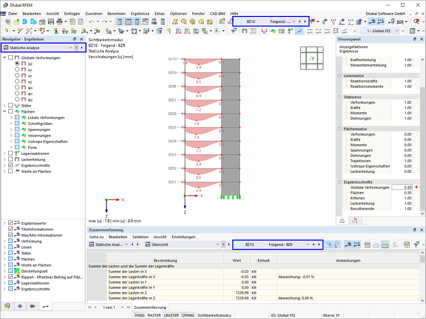Open the Selektion menu in Zusammenfassung panel

pos(140,237)
